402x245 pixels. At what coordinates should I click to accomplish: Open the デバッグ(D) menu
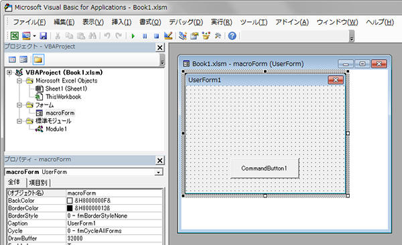click(186, 22)
